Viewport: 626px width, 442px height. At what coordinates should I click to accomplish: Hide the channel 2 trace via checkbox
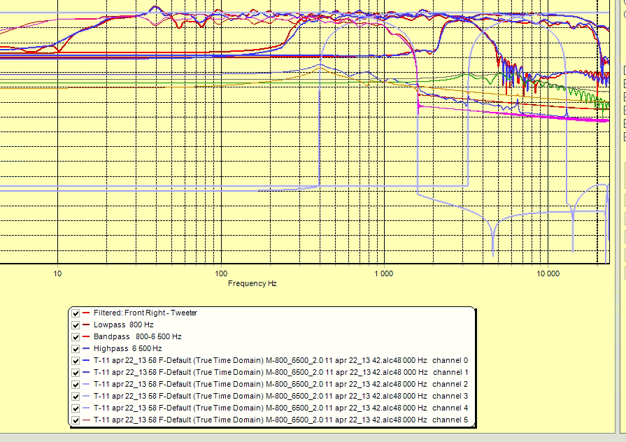[x=76, y=385]
